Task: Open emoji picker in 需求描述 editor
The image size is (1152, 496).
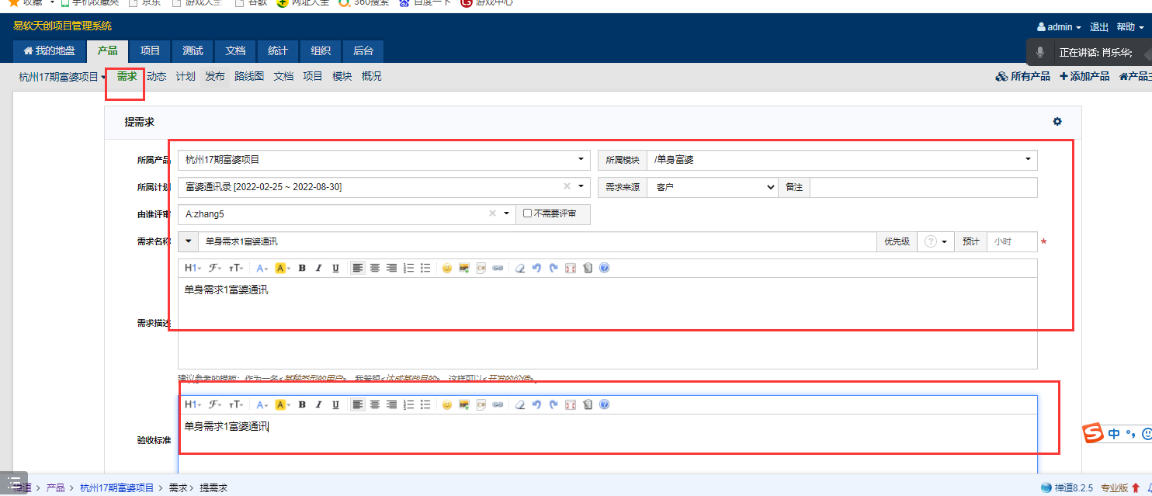Action: point(447,268)
